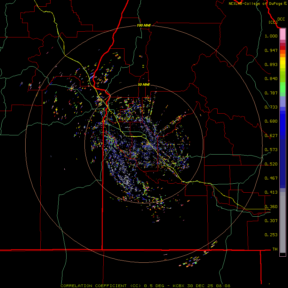288x288 pixels.
Task: Click the 0.360 scale value
Action: pos(271,207)
